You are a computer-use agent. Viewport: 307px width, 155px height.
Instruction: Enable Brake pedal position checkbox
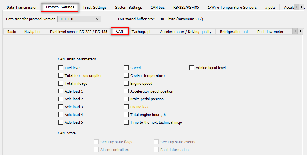point(126,99)
